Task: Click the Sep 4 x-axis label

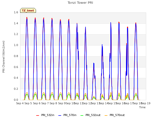Action: [20, 103]
